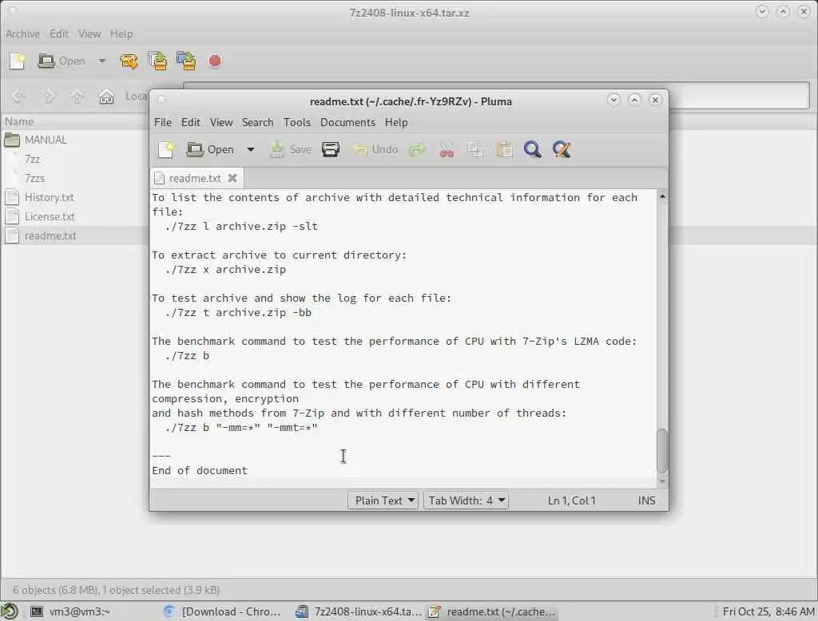Open archive manager's Edit menu
This screenshot has height=621, width=818.
pos(59,34)
